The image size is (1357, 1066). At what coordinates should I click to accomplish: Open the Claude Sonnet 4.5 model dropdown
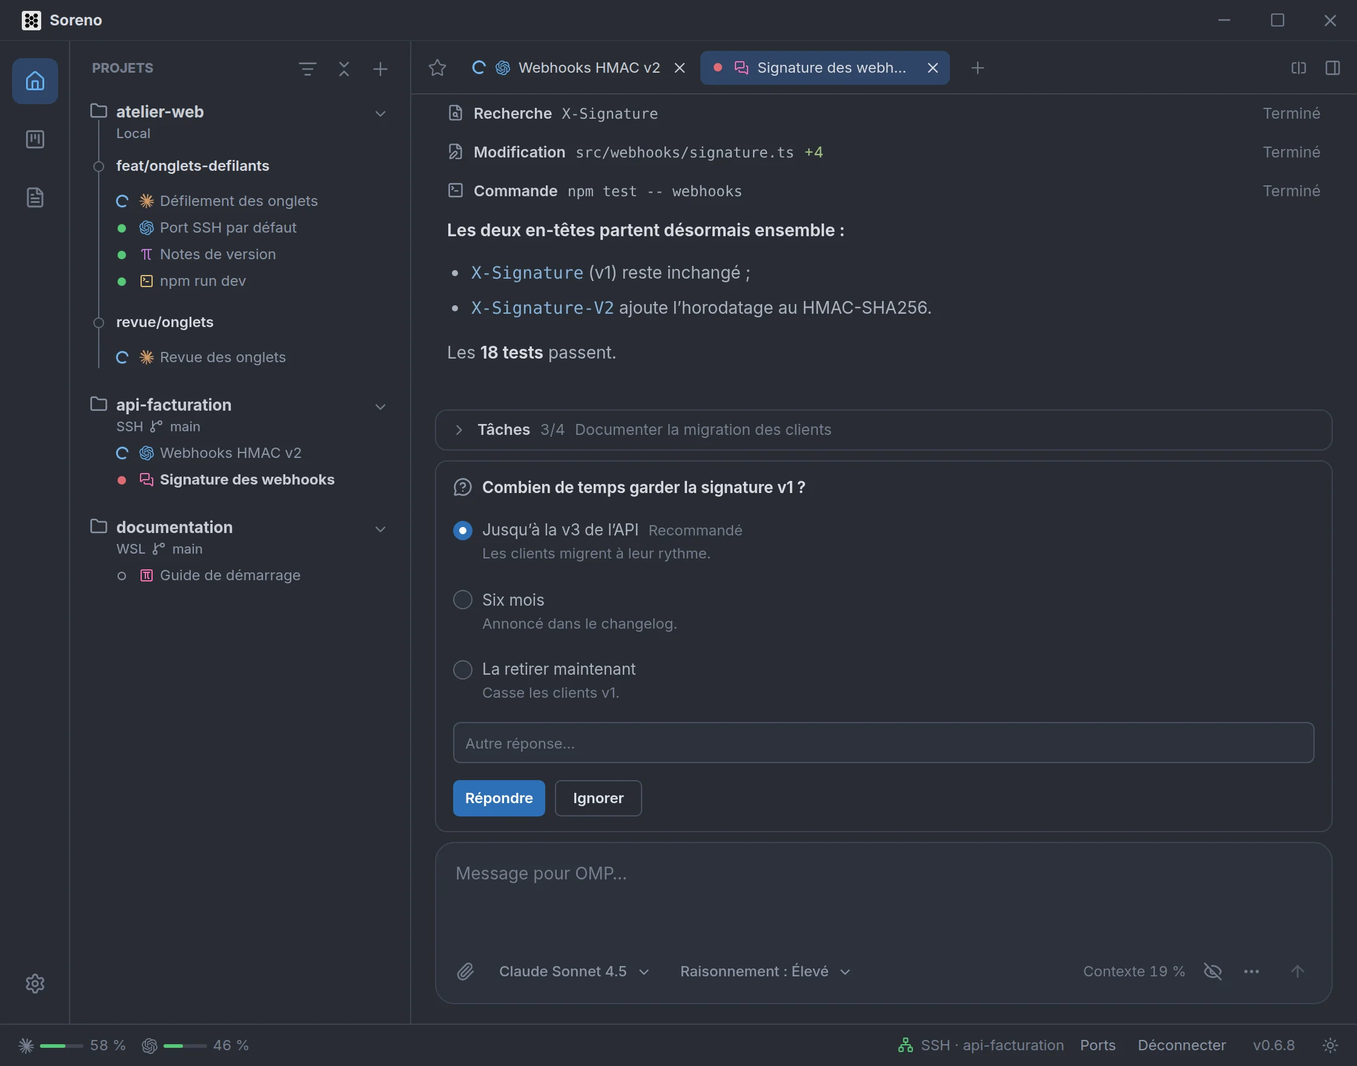point(574,971)
